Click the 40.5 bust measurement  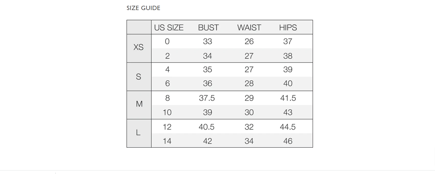206,127
